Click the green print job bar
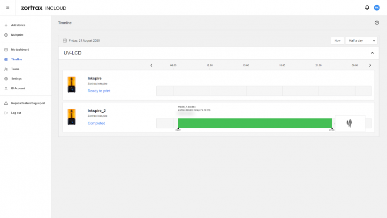 [x=255, y=123]
